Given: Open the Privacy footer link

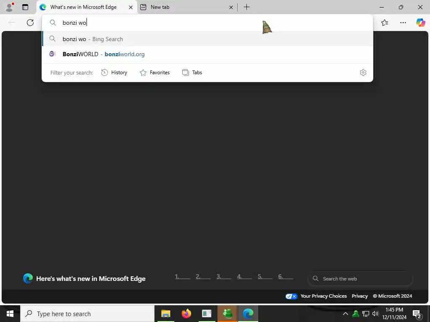Looking at the screenshot, I should 359,296.
